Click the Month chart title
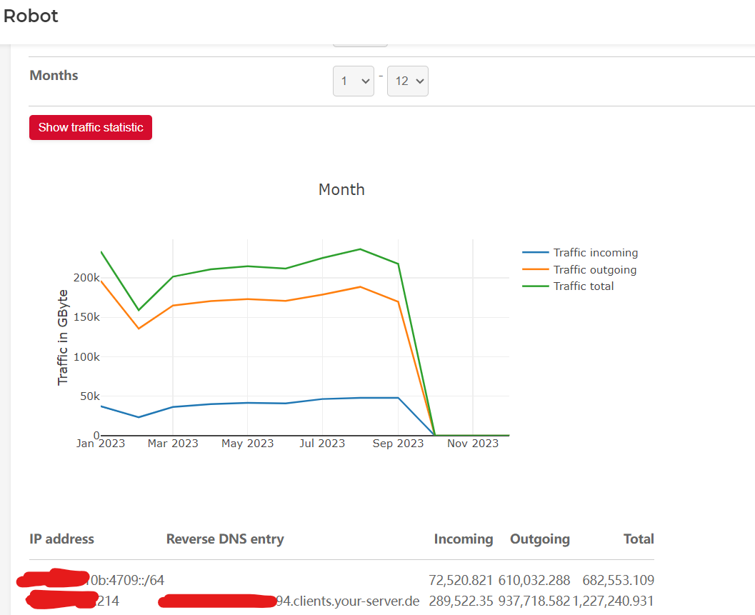755x615 pixels. 341,190
